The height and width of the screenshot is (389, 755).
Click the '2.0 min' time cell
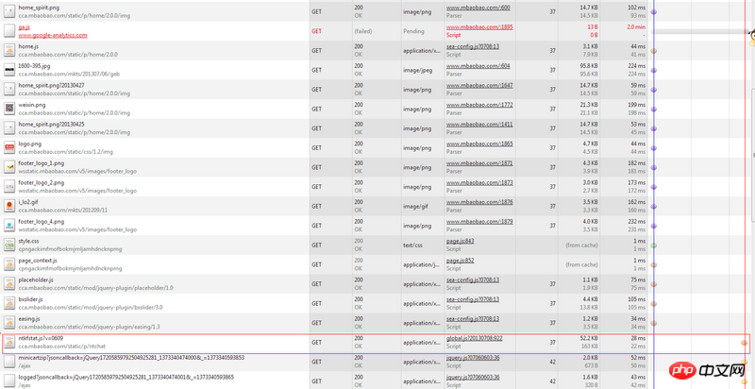(636, 27)
